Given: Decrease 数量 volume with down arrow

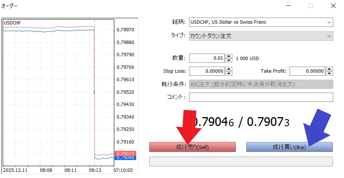Looking at the screenshot, I should [229, 61].
